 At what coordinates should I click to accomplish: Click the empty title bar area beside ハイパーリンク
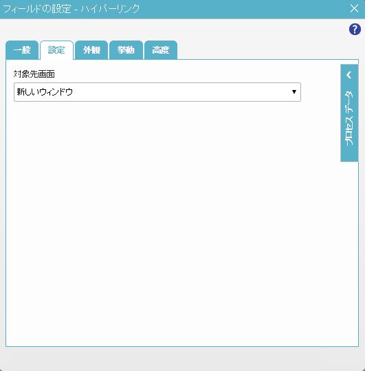[x=244, y=9]
